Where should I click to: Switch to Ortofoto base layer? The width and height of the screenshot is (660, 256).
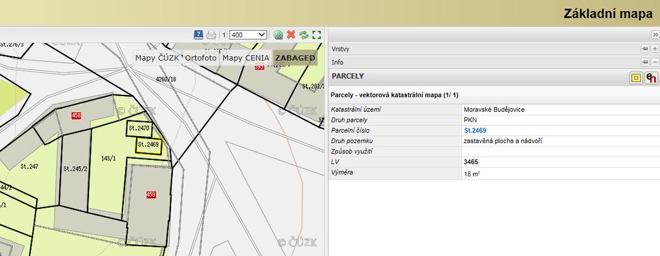click(201, 58)
